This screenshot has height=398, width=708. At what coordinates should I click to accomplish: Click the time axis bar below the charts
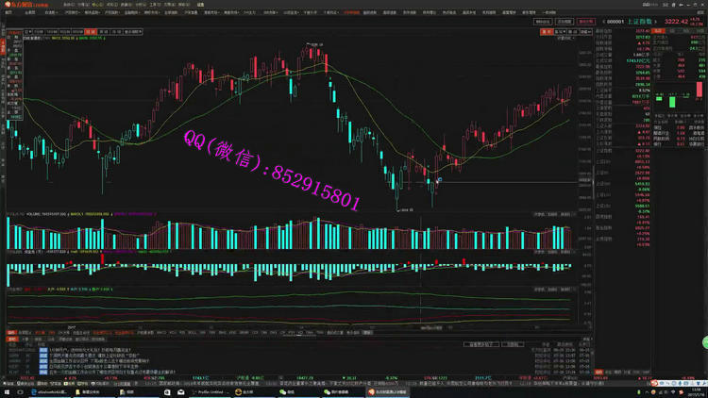[x=283, y=326]
